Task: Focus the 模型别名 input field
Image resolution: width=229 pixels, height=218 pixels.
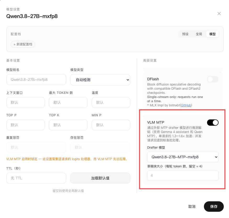Action: pyautogui.click(x=36, y=80)
